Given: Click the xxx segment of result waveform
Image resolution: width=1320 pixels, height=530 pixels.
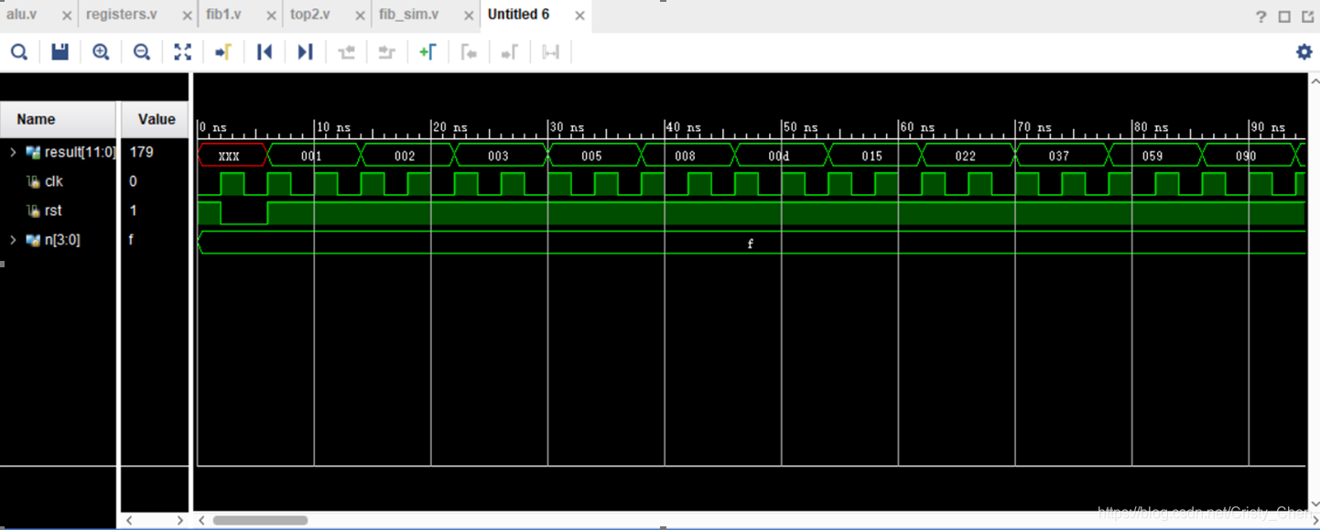Looking at the screenshot, I should coord(233,156).
